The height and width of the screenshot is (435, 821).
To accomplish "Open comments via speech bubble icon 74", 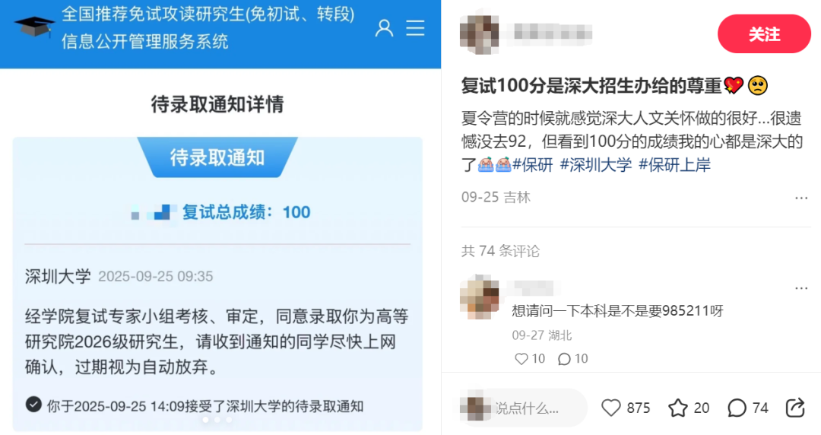I will 737,408.
